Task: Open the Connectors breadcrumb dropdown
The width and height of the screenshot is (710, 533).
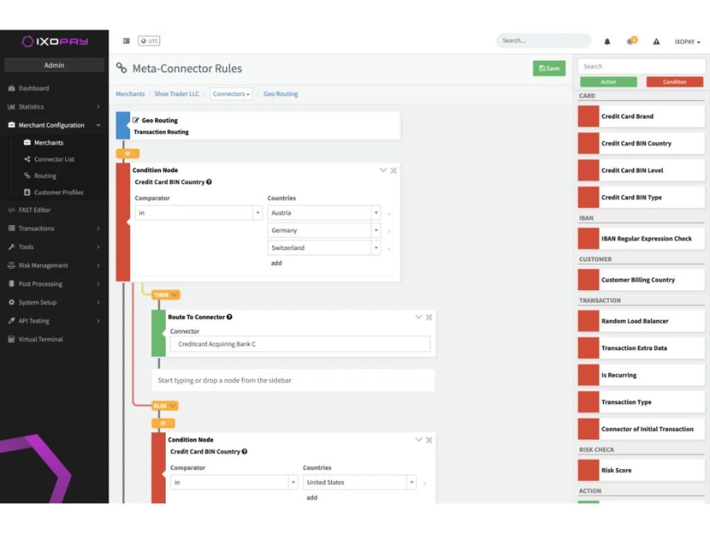Action: pos(231,94)
